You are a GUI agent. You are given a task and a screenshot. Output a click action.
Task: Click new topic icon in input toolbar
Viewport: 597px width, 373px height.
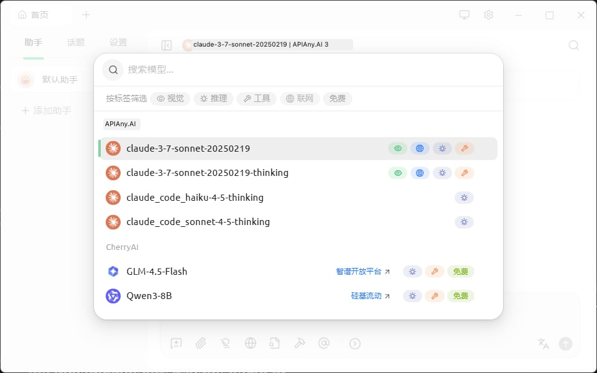pyautogui.click(x=176, y=343)
